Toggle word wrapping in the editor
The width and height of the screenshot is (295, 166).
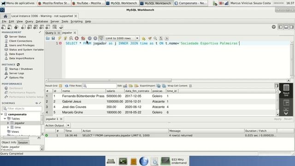(167, 38)
